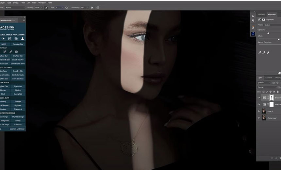The width and height of the screenshot is (281, 170).
Task: Open the Type menu
Action: pos(9,3)
